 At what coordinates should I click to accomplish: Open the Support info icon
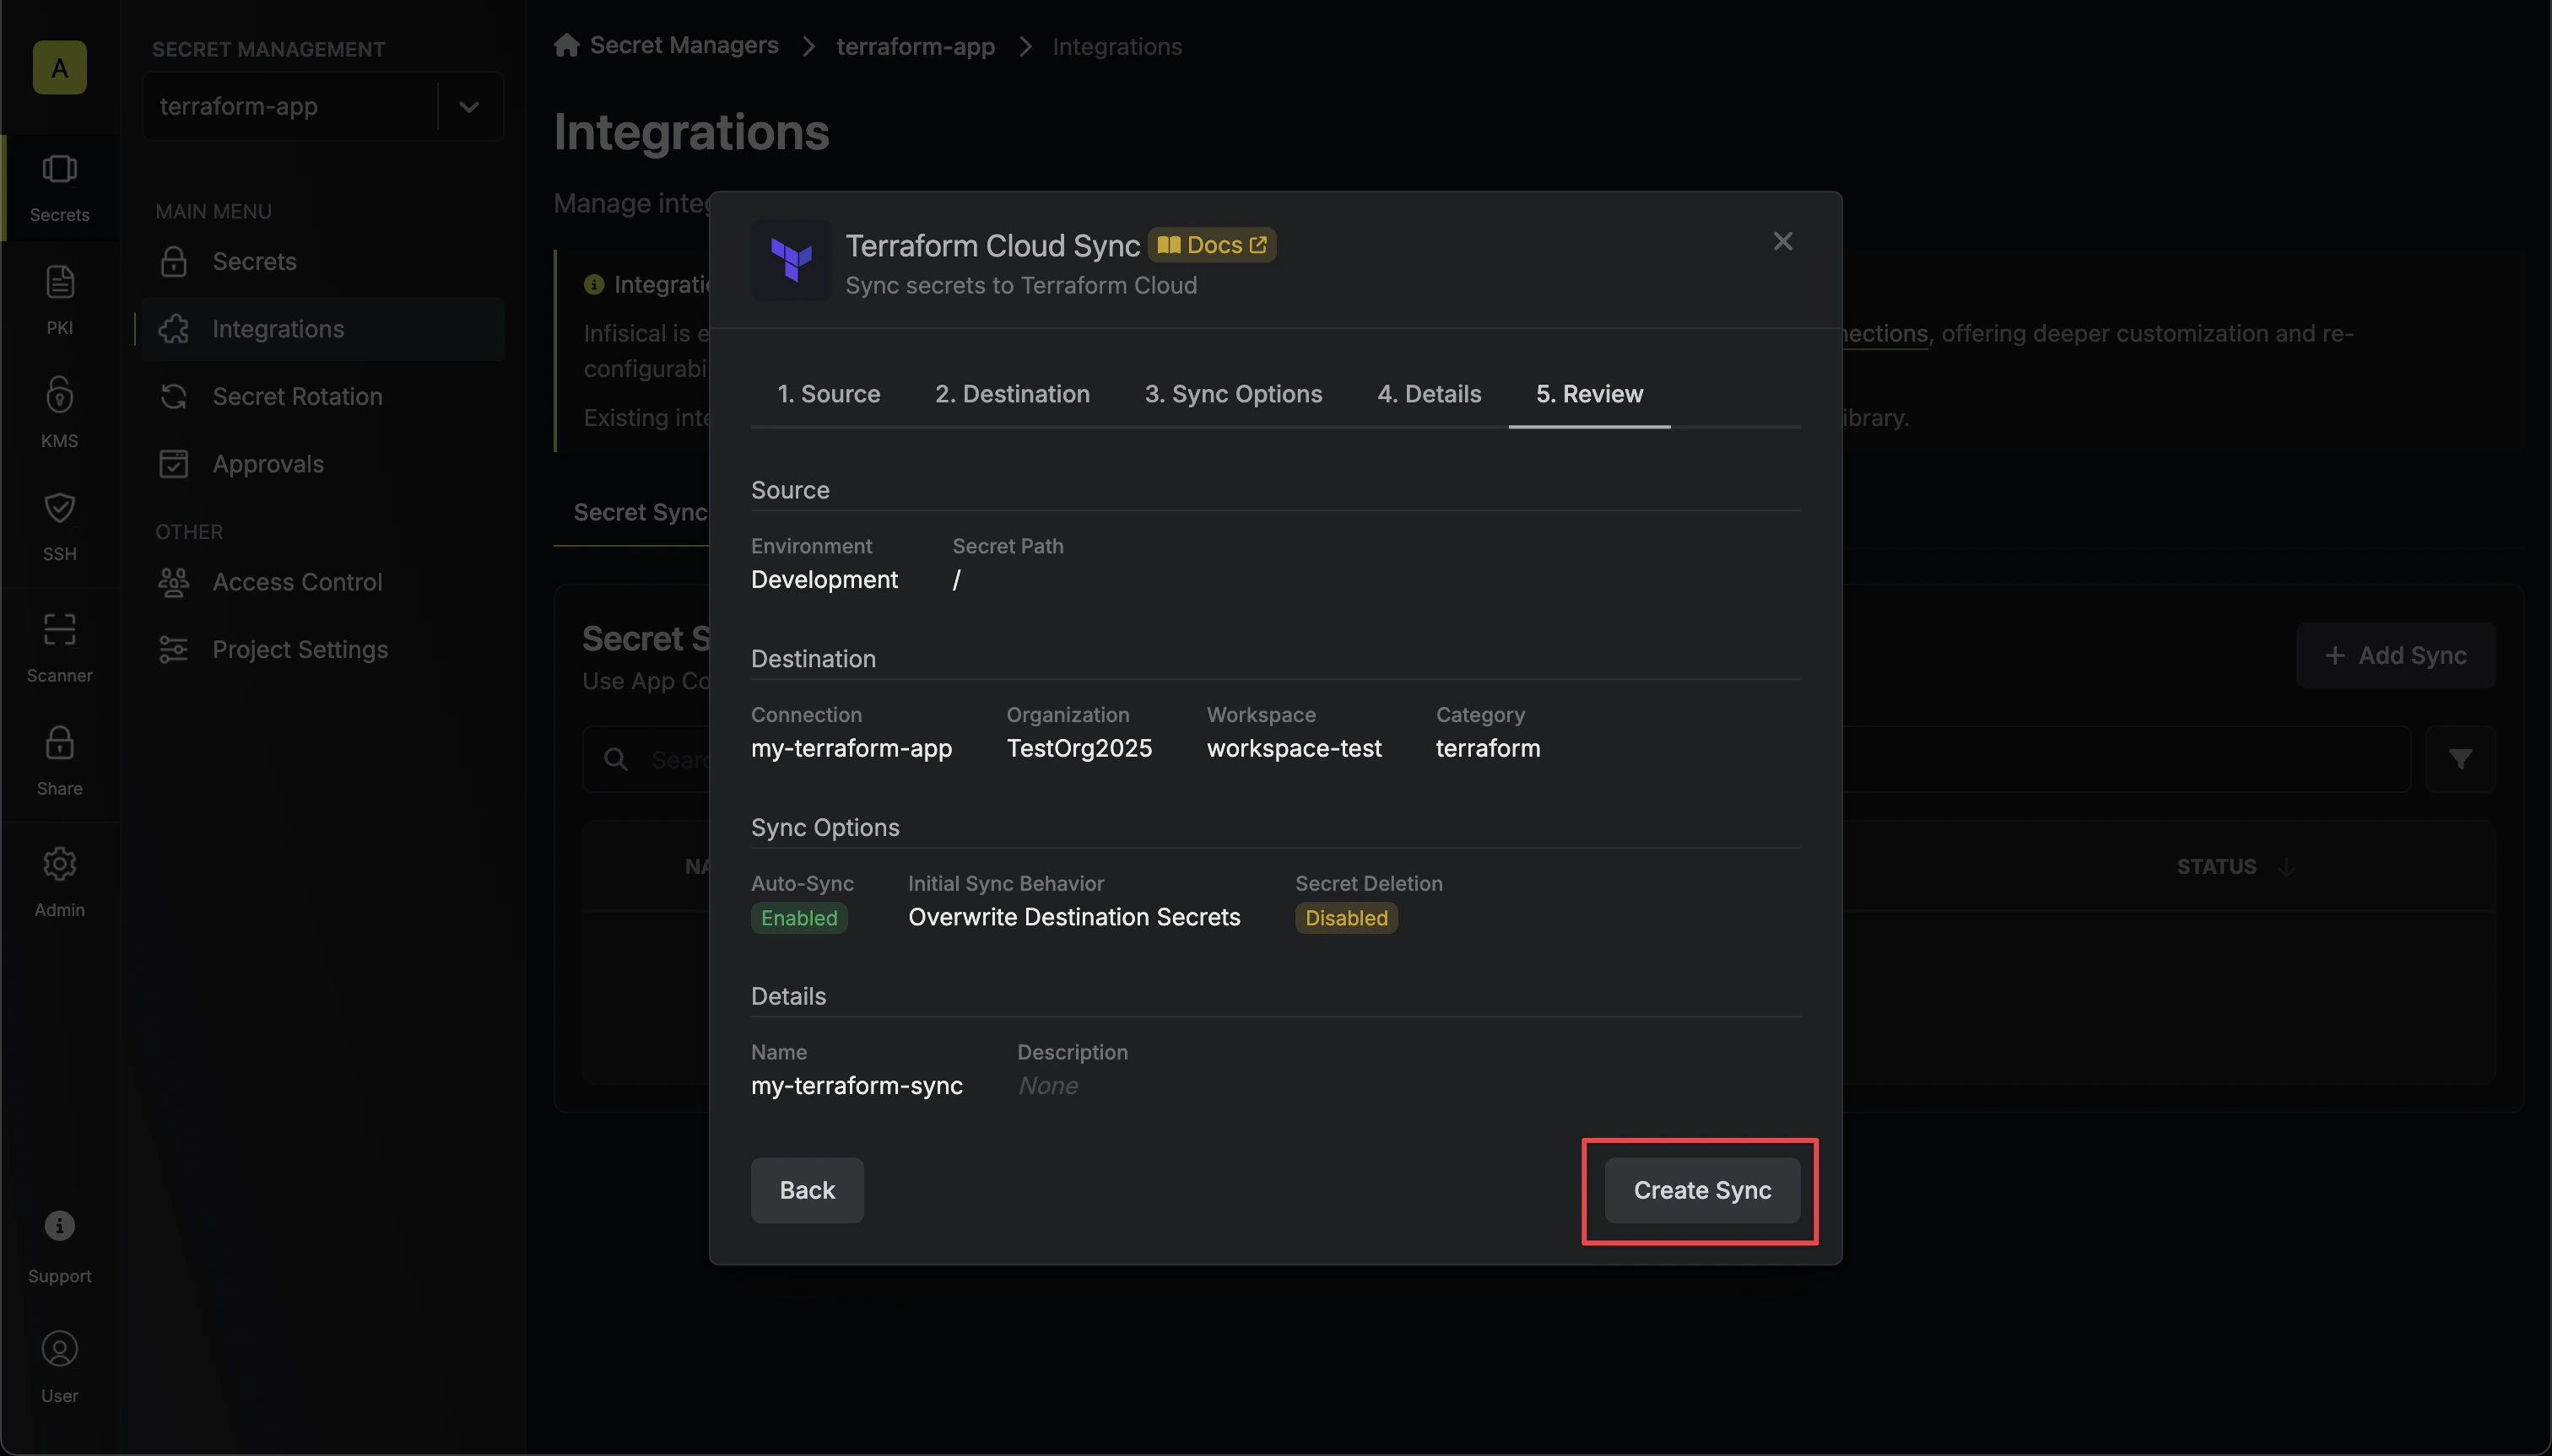pos(59,1246)
